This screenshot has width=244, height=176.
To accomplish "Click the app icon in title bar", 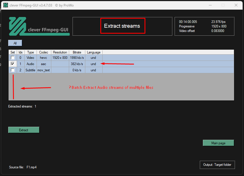I will click(x=6, y=5).
